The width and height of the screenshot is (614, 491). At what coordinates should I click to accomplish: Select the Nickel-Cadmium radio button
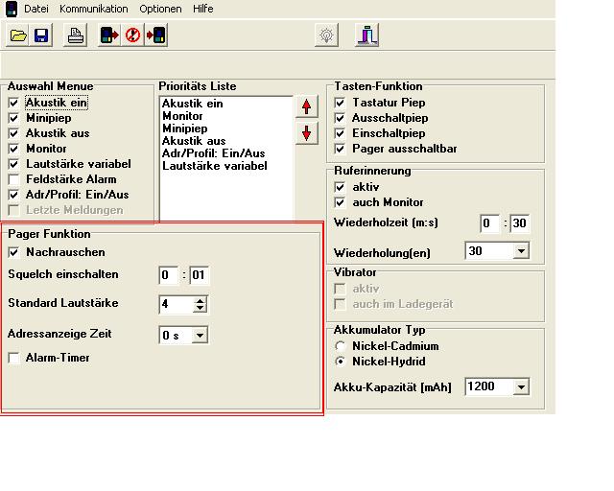pyautogui.click(x=340, y=346)
